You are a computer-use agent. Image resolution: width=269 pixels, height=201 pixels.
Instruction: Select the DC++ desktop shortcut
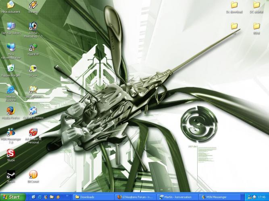(x=33, y=69)
